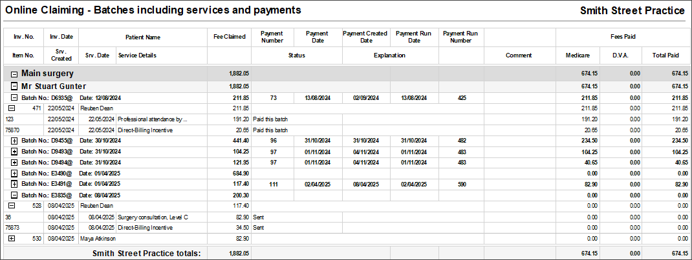Click payment date 02/04/2025 cell
The image size is (692, 260).
318,184
